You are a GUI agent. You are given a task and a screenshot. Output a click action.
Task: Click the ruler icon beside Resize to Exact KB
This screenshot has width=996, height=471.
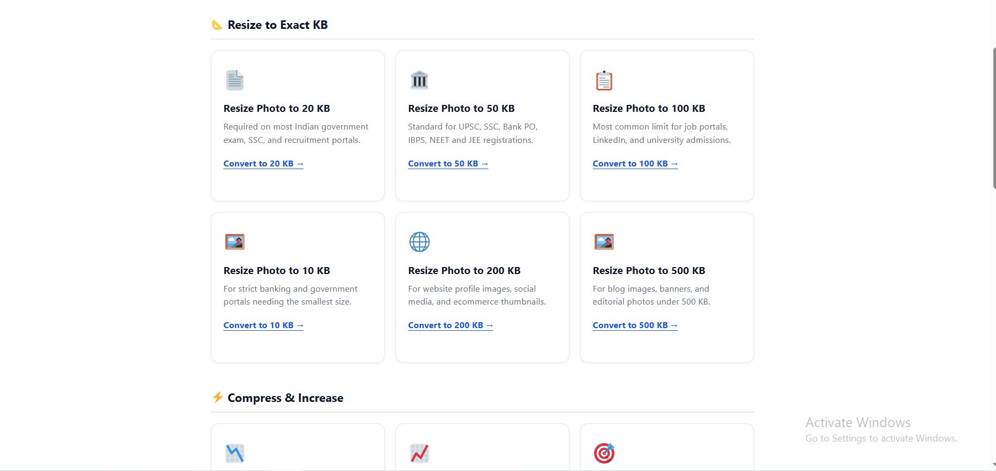point(217,25)
